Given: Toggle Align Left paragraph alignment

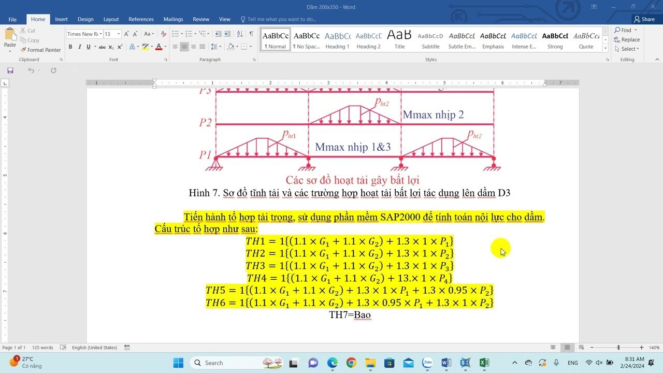Looking at the screenshot, I should pyautogui.click(x=175, y=47).
